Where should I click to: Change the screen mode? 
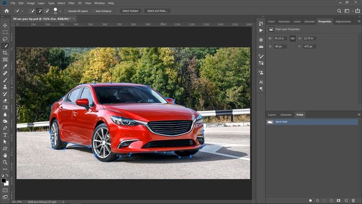tap(5, 197)
